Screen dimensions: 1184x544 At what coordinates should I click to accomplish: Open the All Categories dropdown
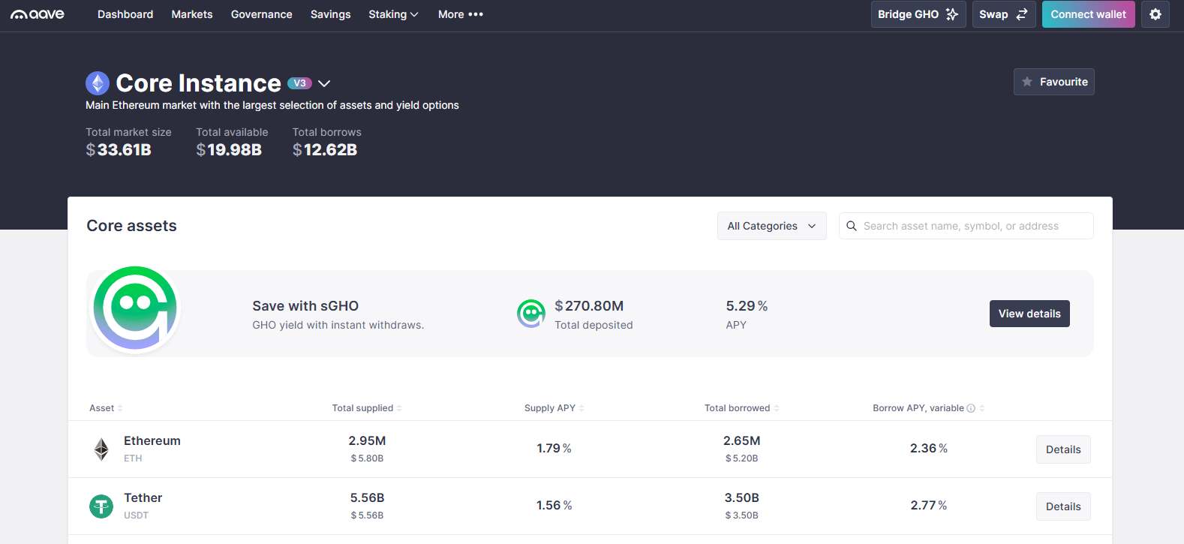coord(771,226)
